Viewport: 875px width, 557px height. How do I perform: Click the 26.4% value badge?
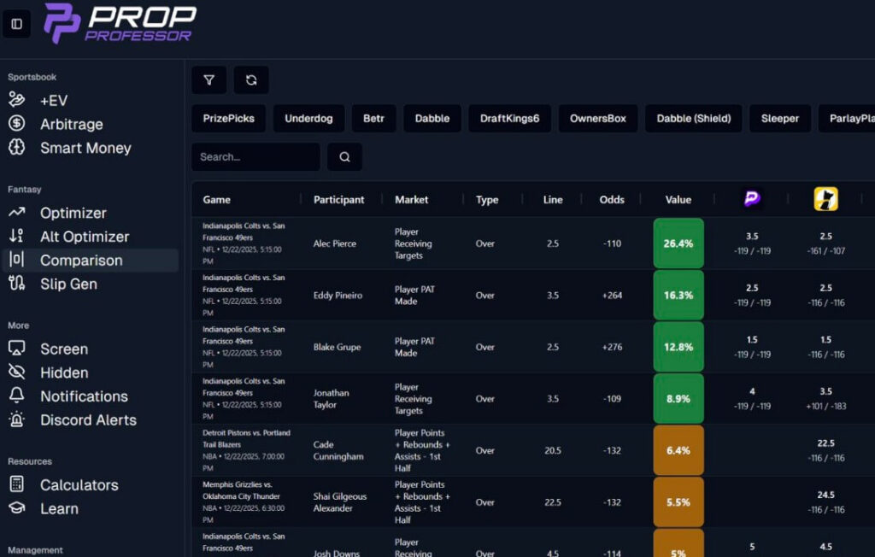(678, 243)
